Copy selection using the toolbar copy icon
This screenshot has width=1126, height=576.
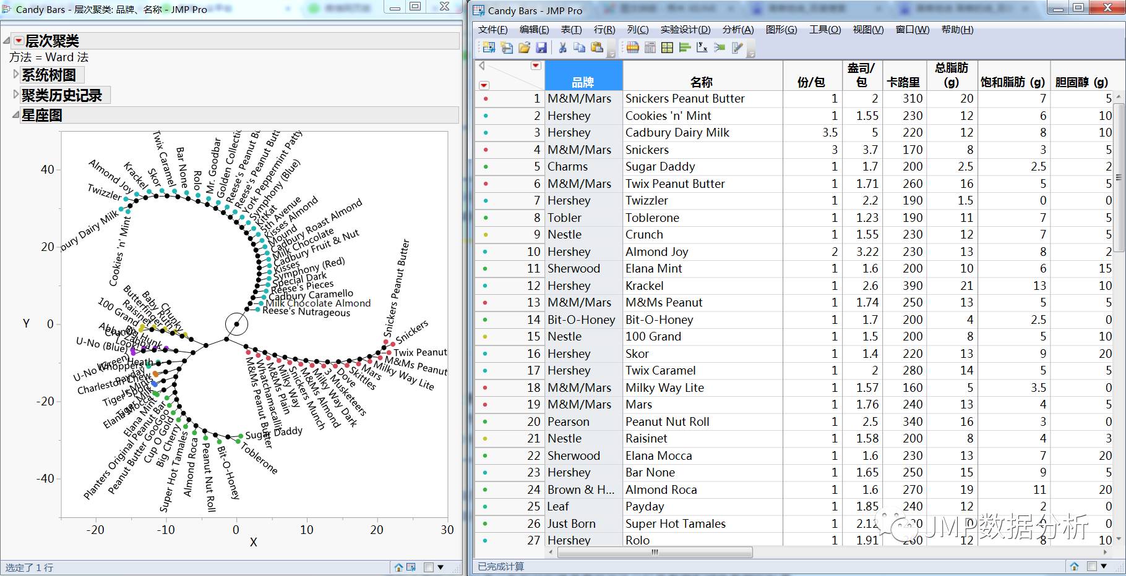579,48
